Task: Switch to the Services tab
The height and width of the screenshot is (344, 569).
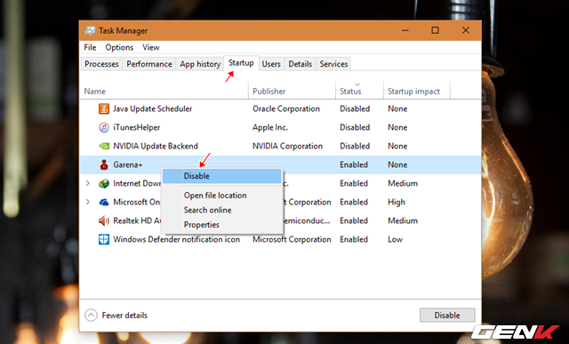Action: [x=333, y=64]
